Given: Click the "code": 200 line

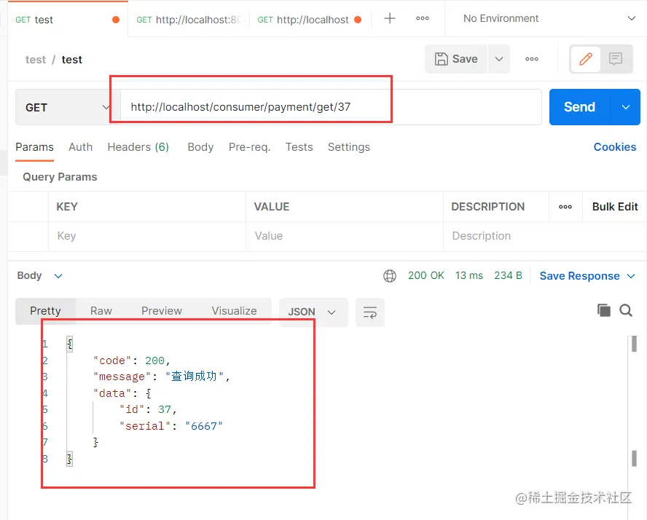Looking at the screenshot, I should click(132, 361).
